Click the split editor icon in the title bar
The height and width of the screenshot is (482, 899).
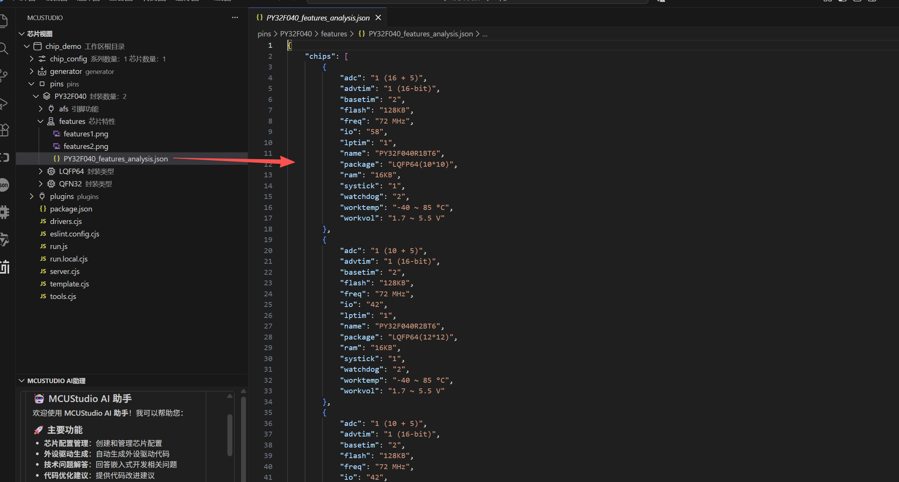click(x=827, y=1)
